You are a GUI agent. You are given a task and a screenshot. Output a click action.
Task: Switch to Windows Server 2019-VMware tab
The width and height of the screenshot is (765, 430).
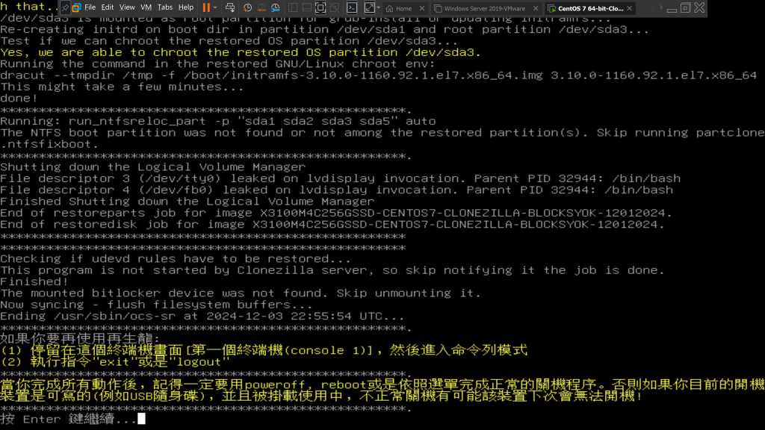(484, 8)
